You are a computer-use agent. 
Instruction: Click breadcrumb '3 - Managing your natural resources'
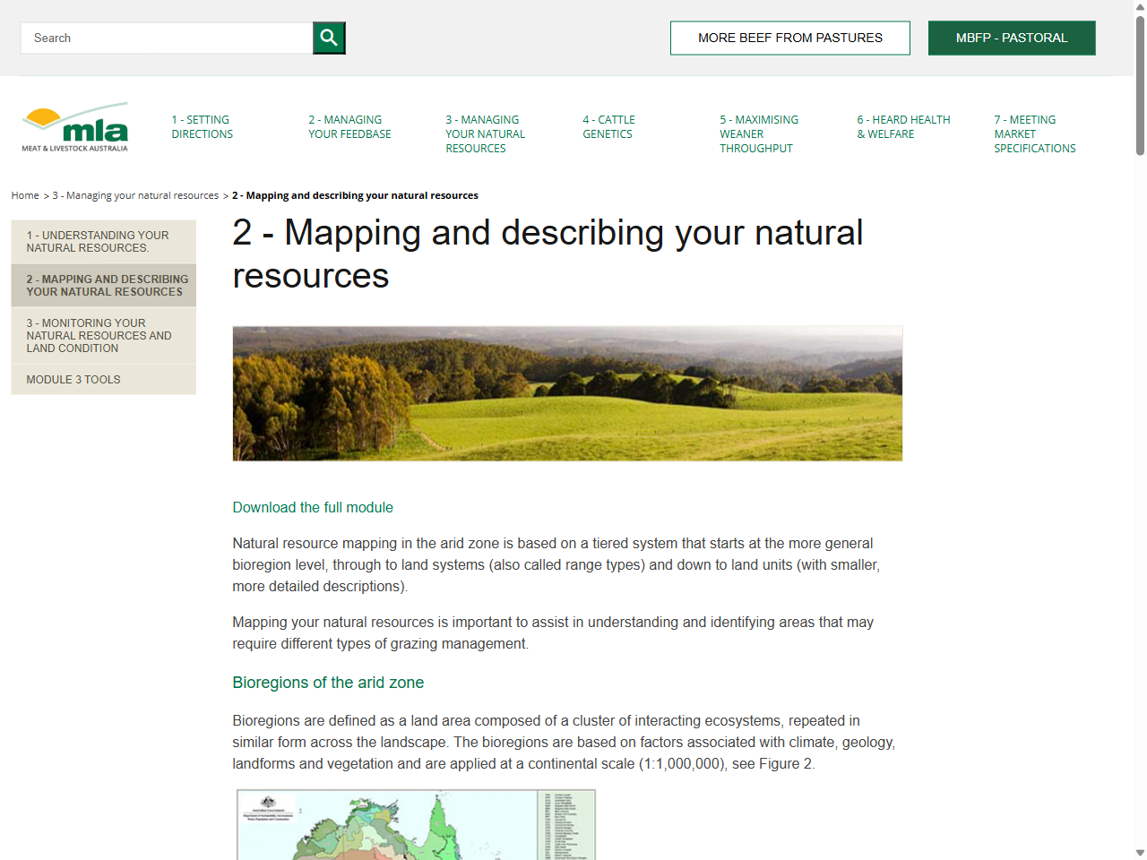(134, 195)
